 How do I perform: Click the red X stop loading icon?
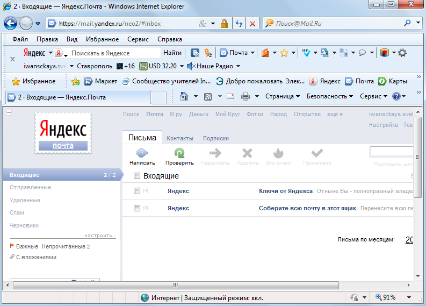[252, 24]
